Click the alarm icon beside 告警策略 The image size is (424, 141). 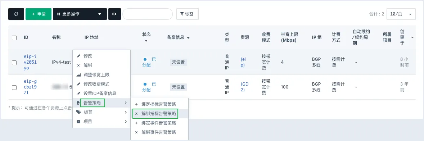[78, 103]
